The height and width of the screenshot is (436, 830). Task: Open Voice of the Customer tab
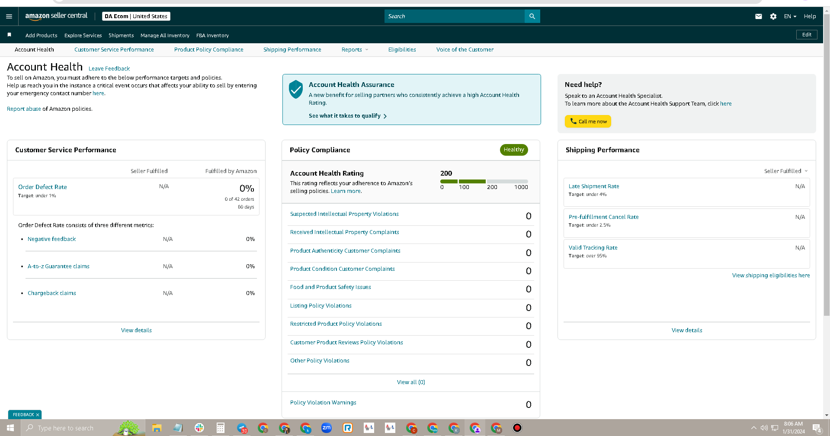tap(465, 50)
